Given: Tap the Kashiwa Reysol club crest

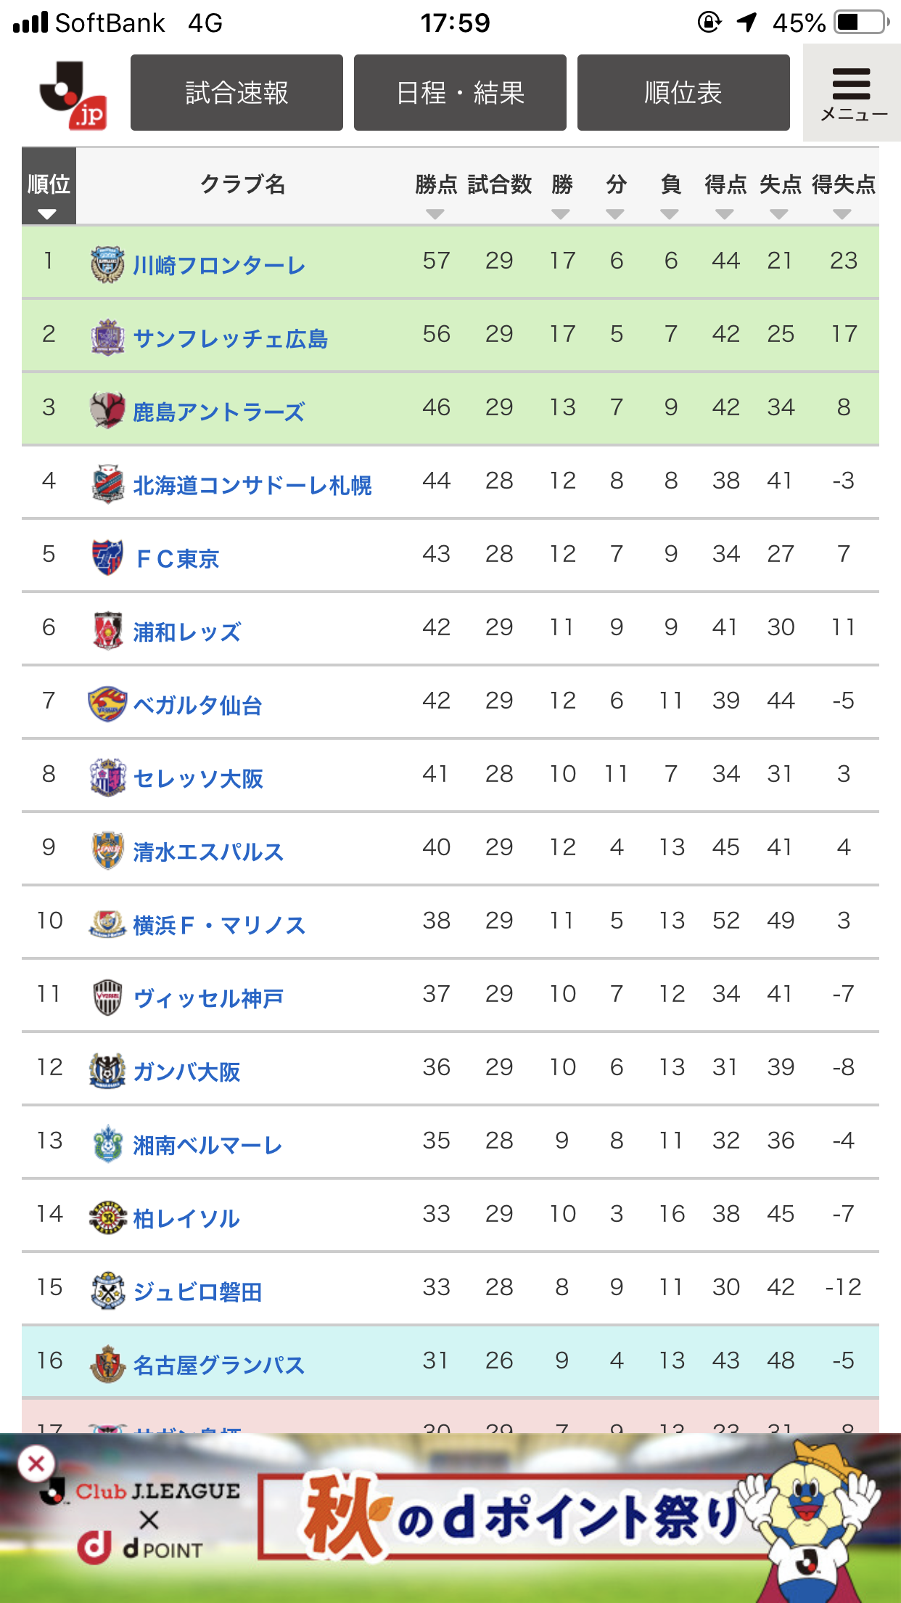Looking at the screenshot, I should point(107,1217).
